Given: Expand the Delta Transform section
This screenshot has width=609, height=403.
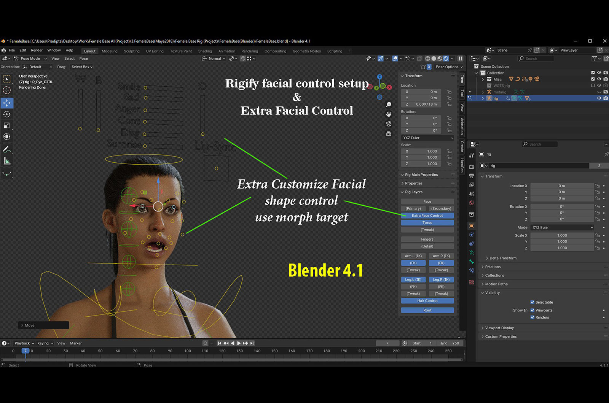Looking at the screenshot, I should (502, 258).
